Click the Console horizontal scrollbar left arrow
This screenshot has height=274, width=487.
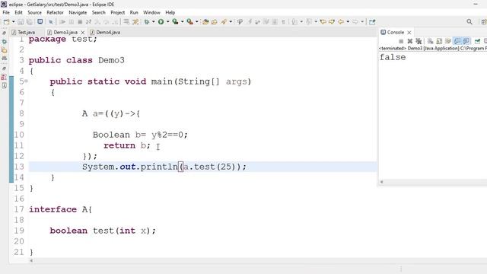(x=382, y=182)
